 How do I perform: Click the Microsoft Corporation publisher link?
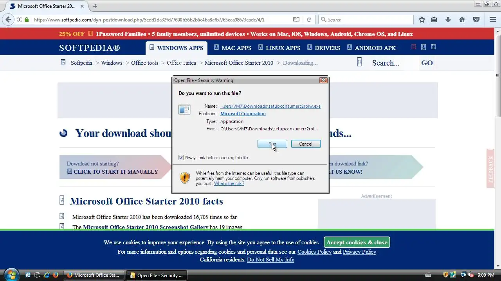[x=243, y=114]
